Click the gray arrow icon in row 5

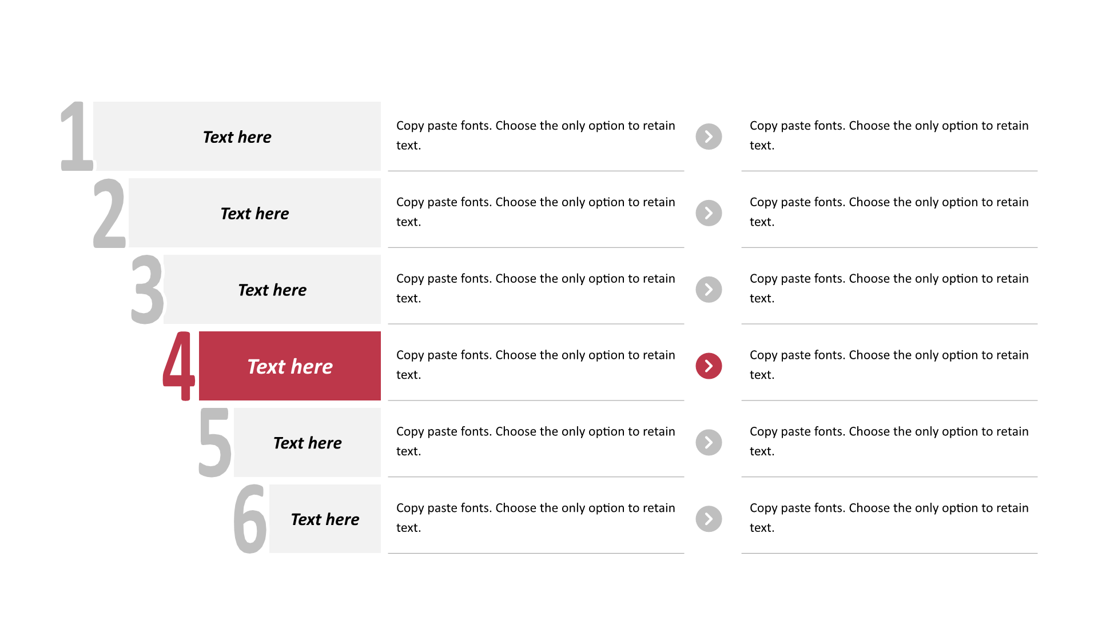coord(709,443)
